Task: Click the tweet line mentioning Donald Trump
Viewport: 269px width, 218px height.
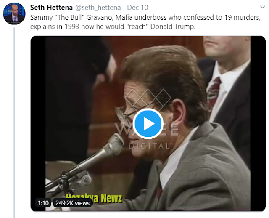Action: [113, 27]
